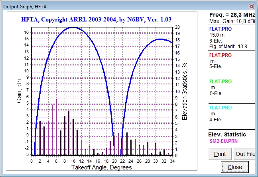Click the Out File button

tap(244, 154)
